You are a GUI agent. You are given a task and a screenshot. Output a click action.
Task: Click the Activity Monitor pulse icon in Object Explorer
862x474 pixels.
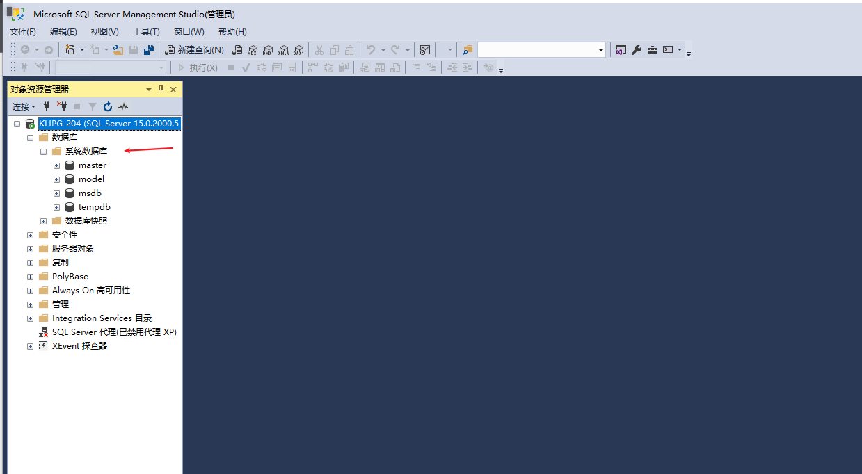(123, 106)
